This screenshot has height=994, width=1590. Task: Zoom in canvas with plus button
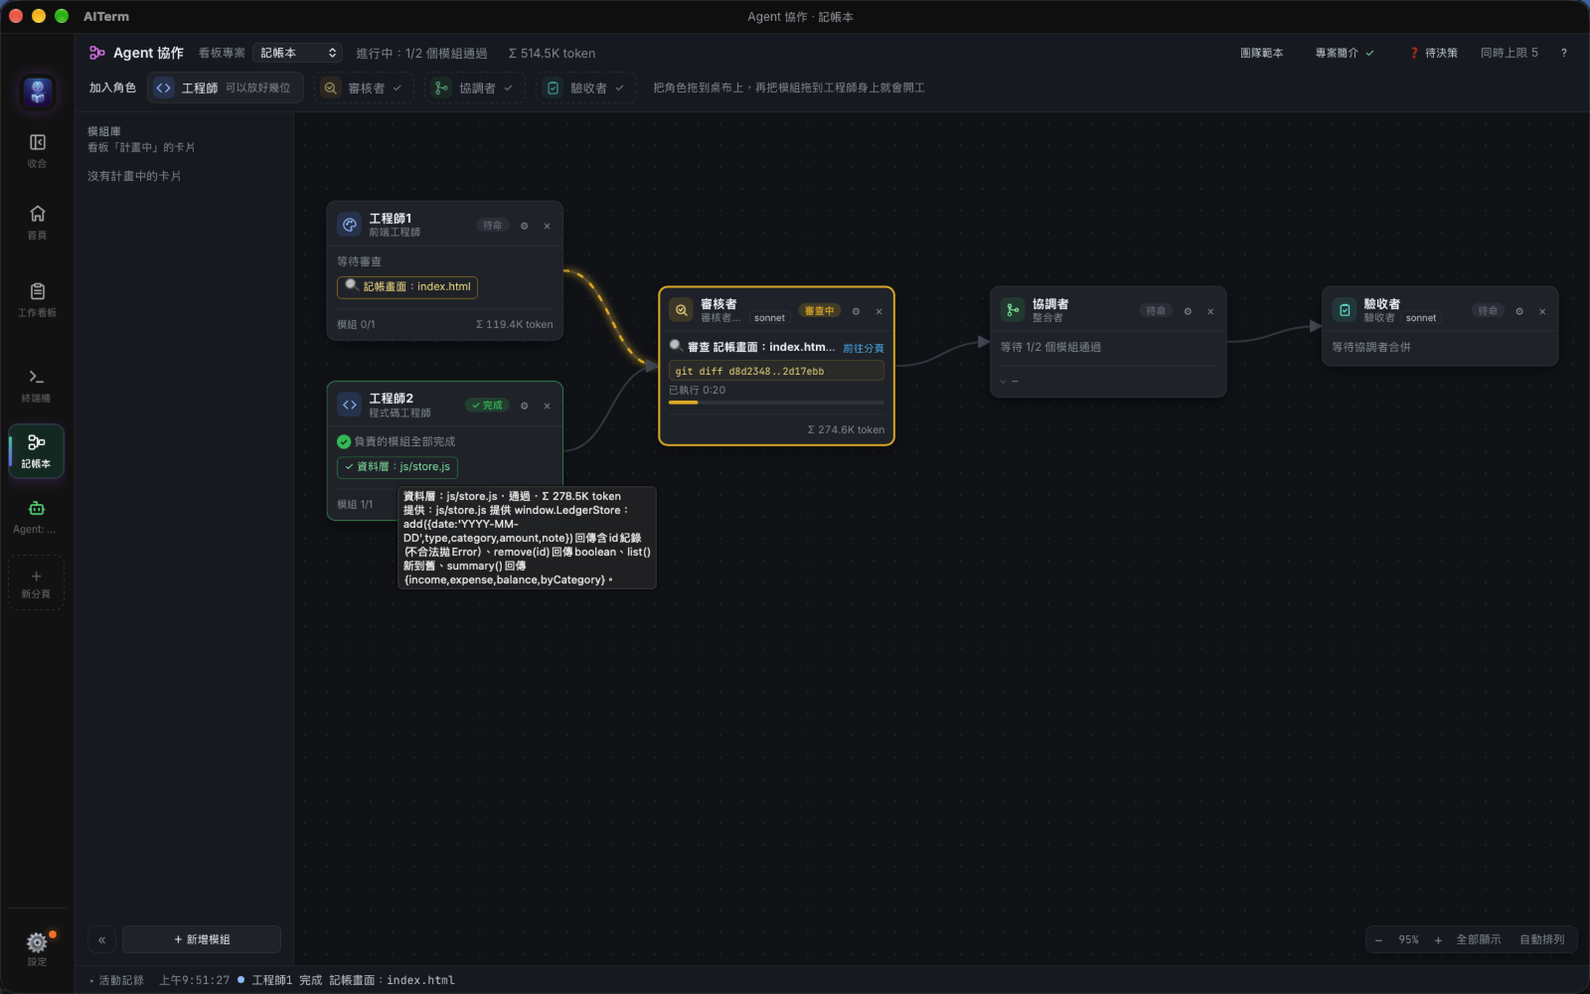[x=1438, y=940]
